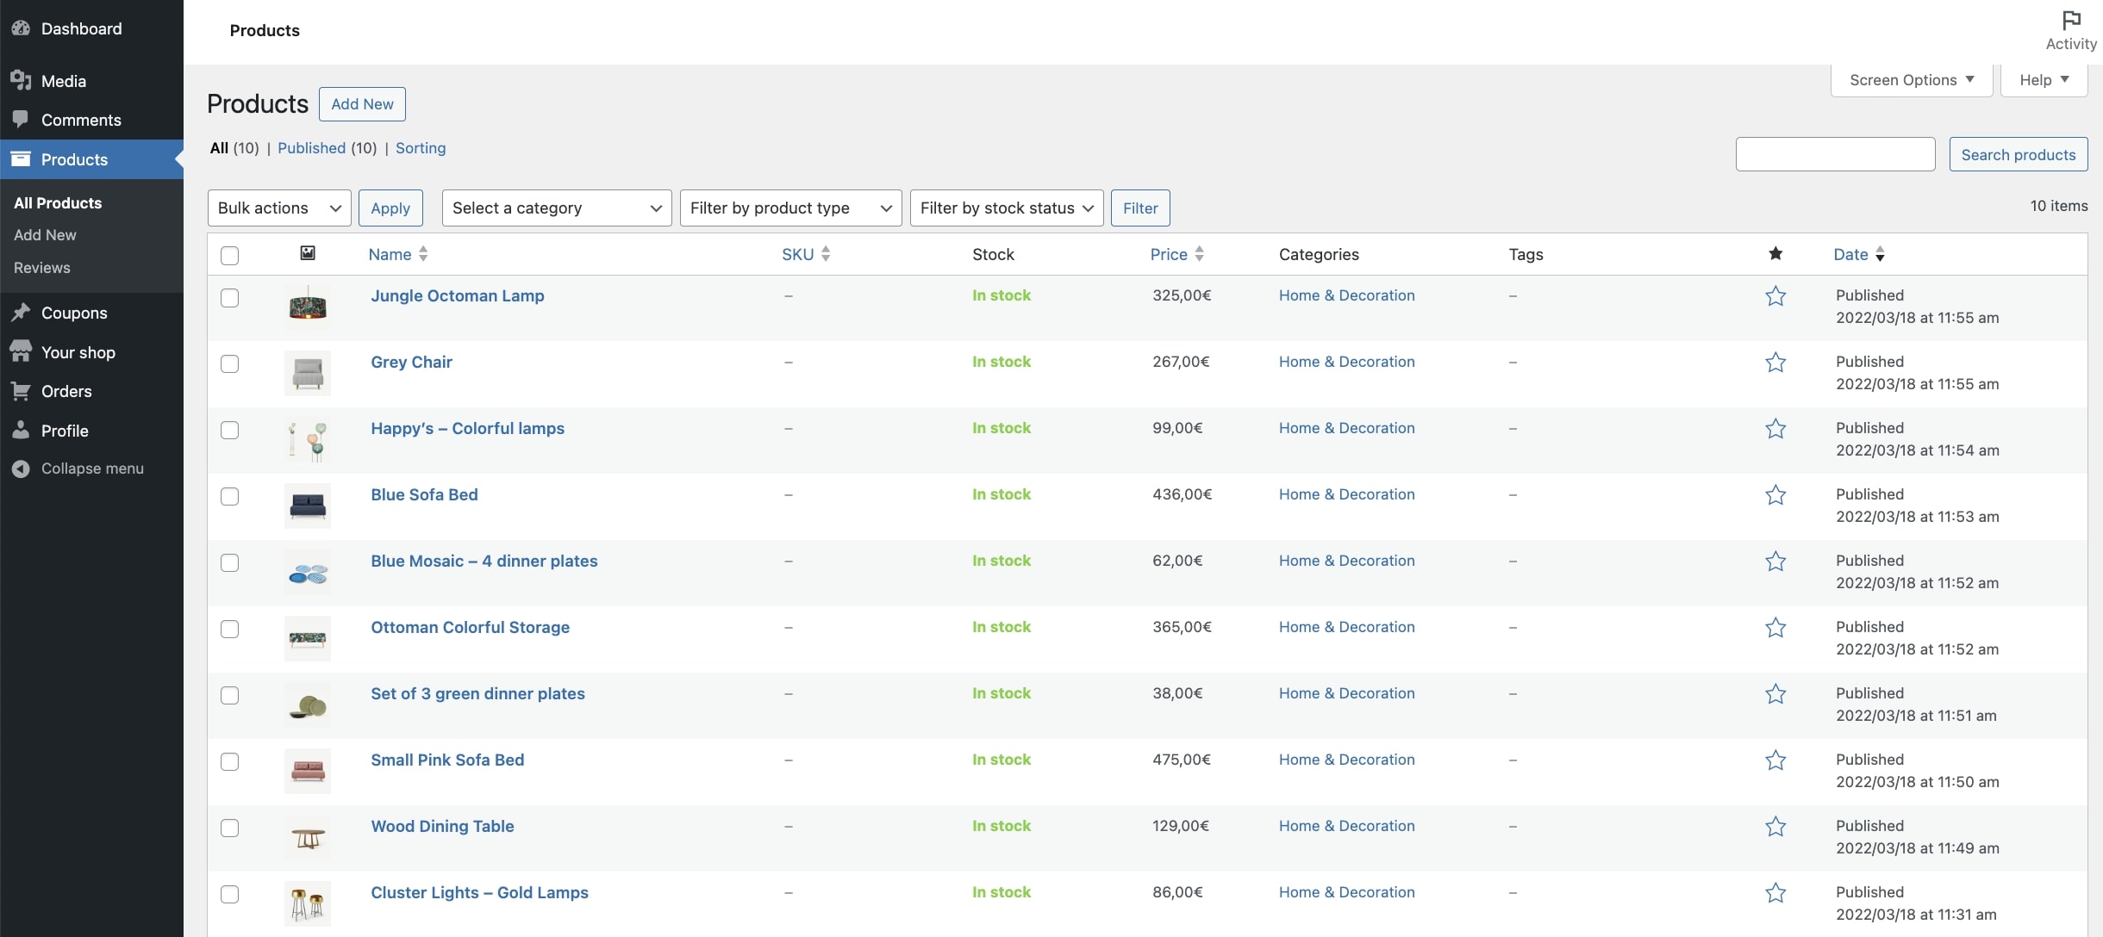Toggle featured star for Grey Chair

[1775, 363]
